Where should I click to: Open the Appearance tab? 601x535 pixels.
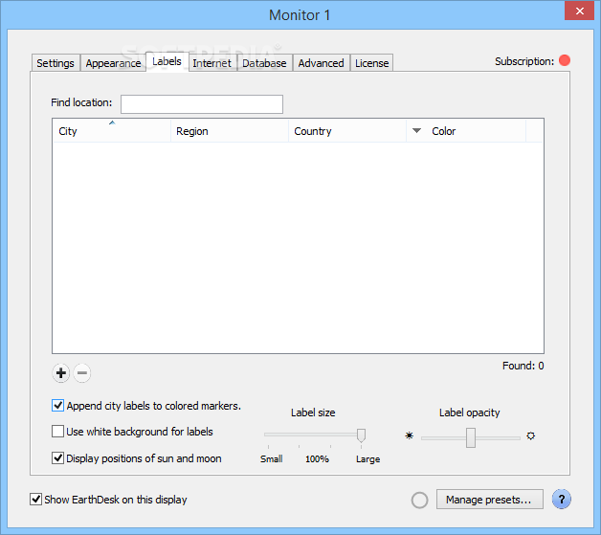113,63
